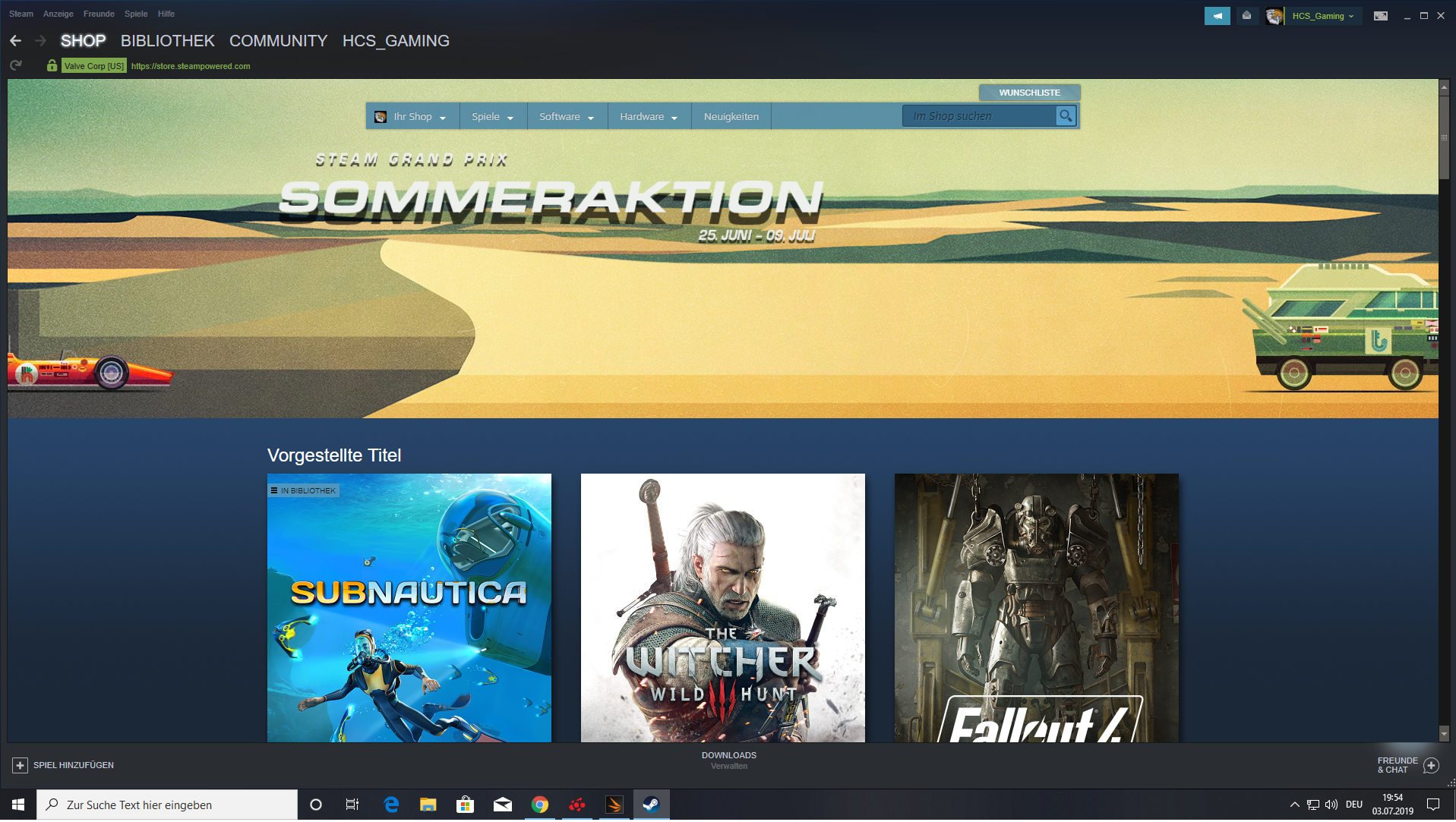Screen dimensions: 1456x822
Task: Click the Steam icon in the taskbar
Action: click(651, 805)
